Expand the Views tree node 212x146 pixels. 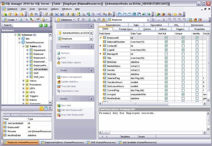(23, 81)
